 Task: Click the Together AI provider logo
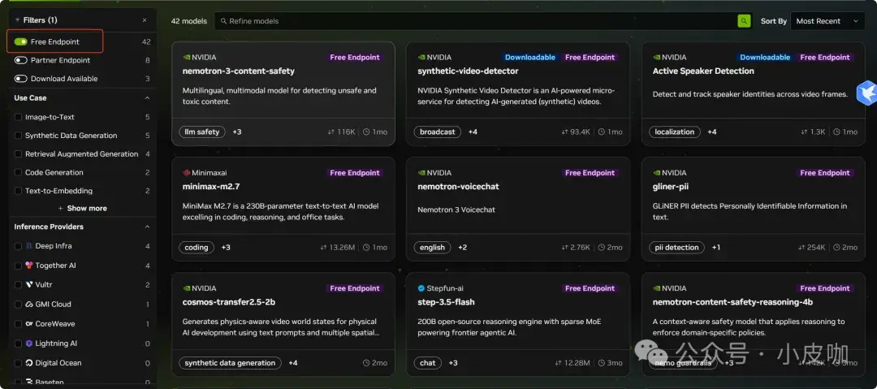[29, 266]
